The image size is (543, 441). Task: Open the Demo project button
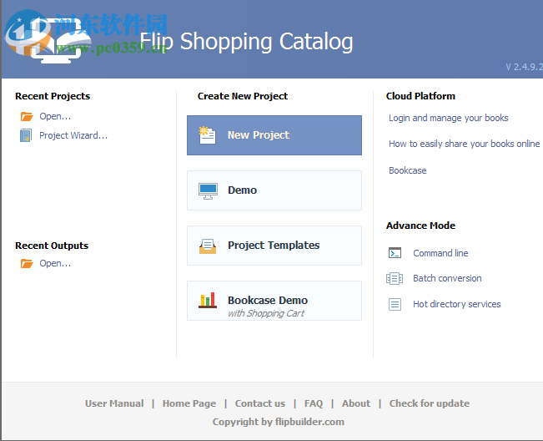tap(274, 190)
